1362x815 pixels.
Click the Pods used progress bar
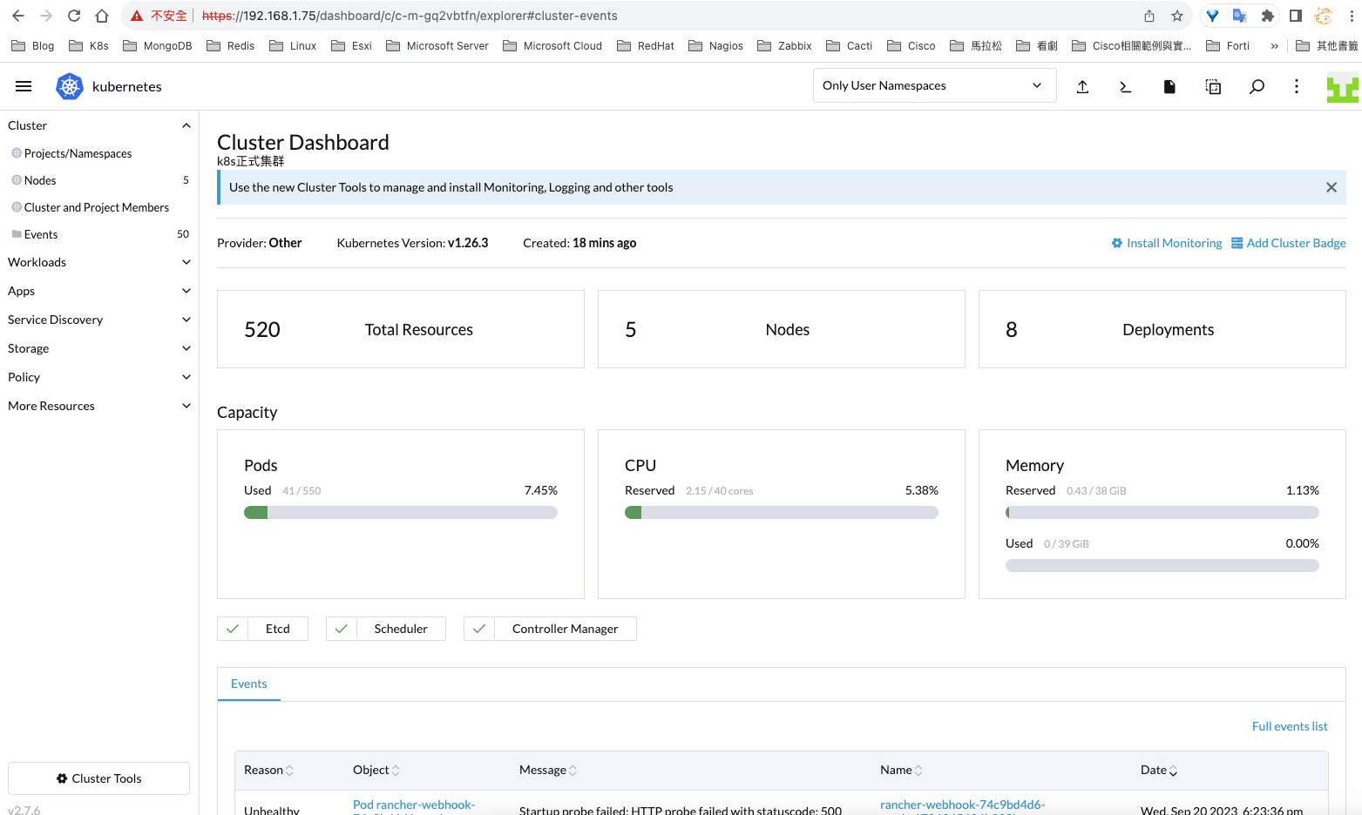point(401,513)
